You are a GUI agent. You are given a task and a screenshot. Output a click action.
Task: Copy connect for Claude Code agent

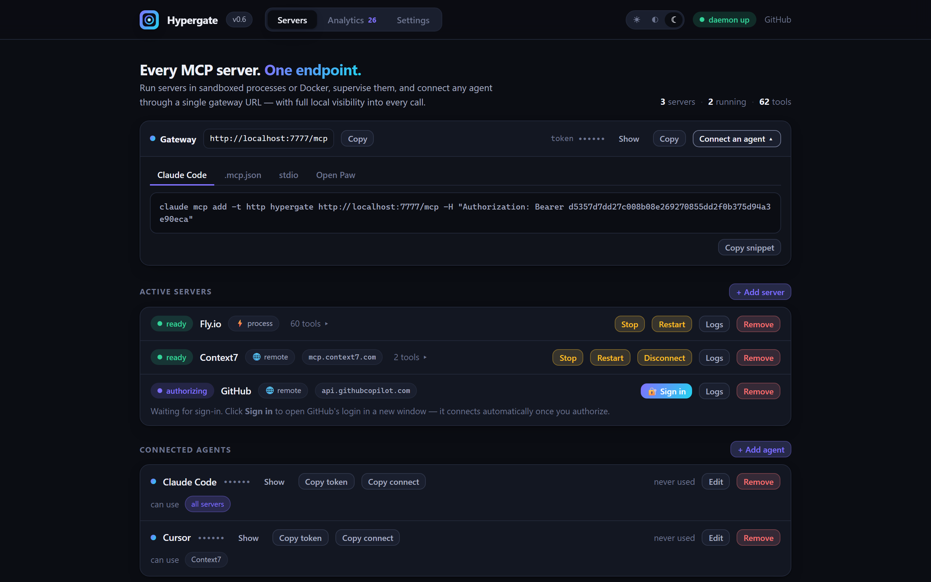(393, 482)
